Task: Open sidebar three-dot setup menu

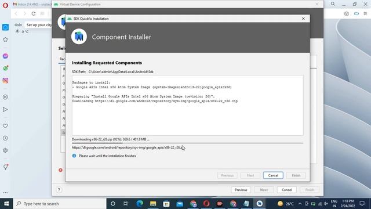Action: pos(5,193)
